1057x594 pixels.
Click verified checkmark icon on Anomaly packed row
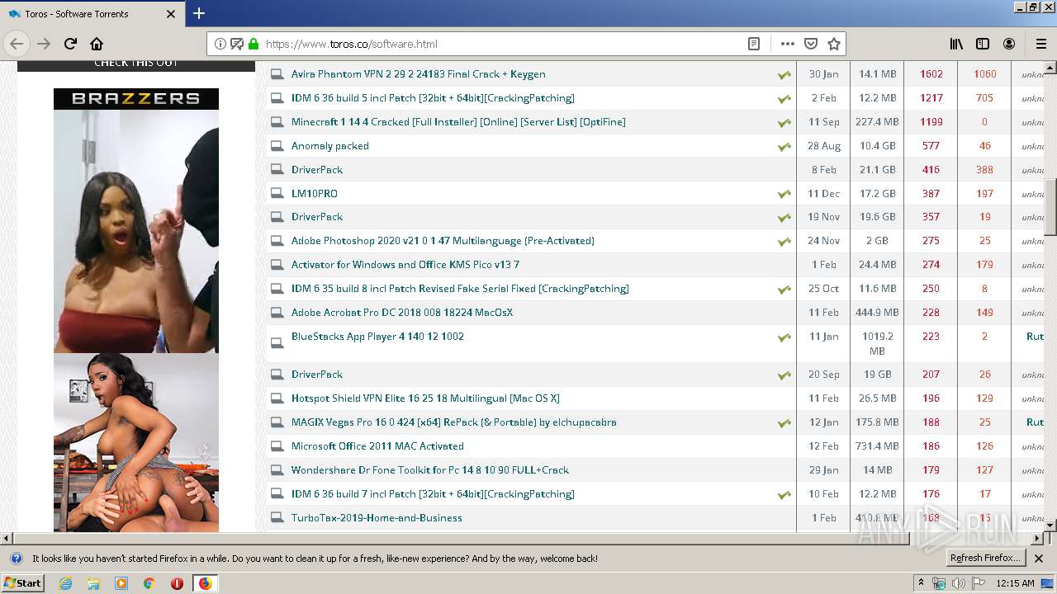(x=784, y=147)
